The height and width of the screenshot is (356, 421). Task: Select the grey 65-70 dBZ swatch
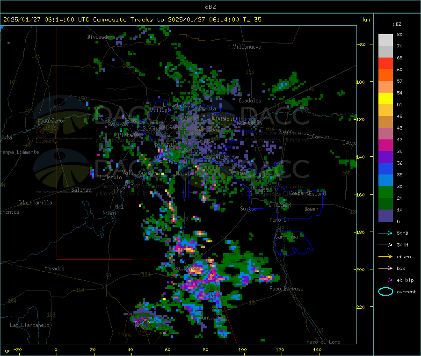(x=385, y=52)
